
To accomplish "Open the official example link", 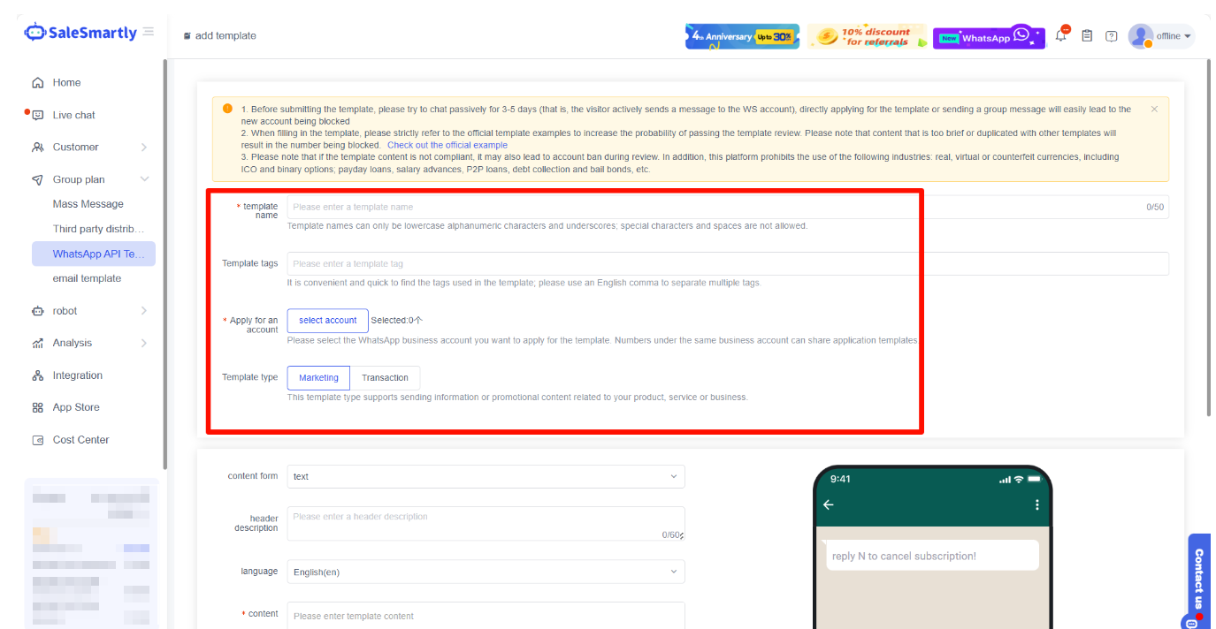I will tap(447, 145).
